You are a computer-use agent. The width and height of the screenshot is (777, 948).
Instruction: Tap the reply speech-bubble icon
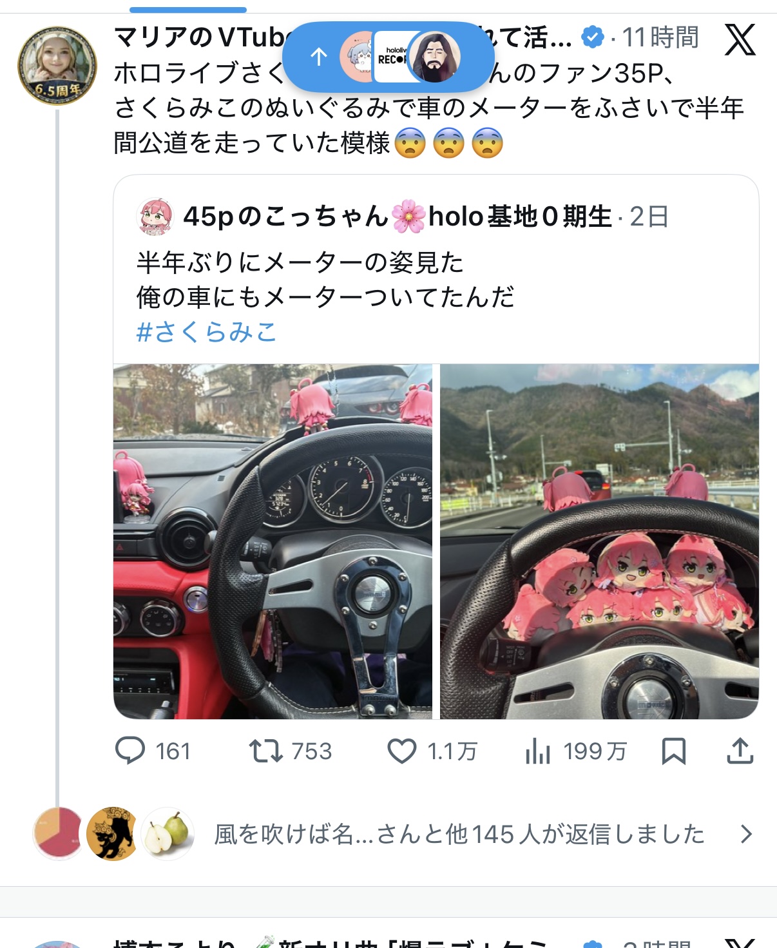129,751
